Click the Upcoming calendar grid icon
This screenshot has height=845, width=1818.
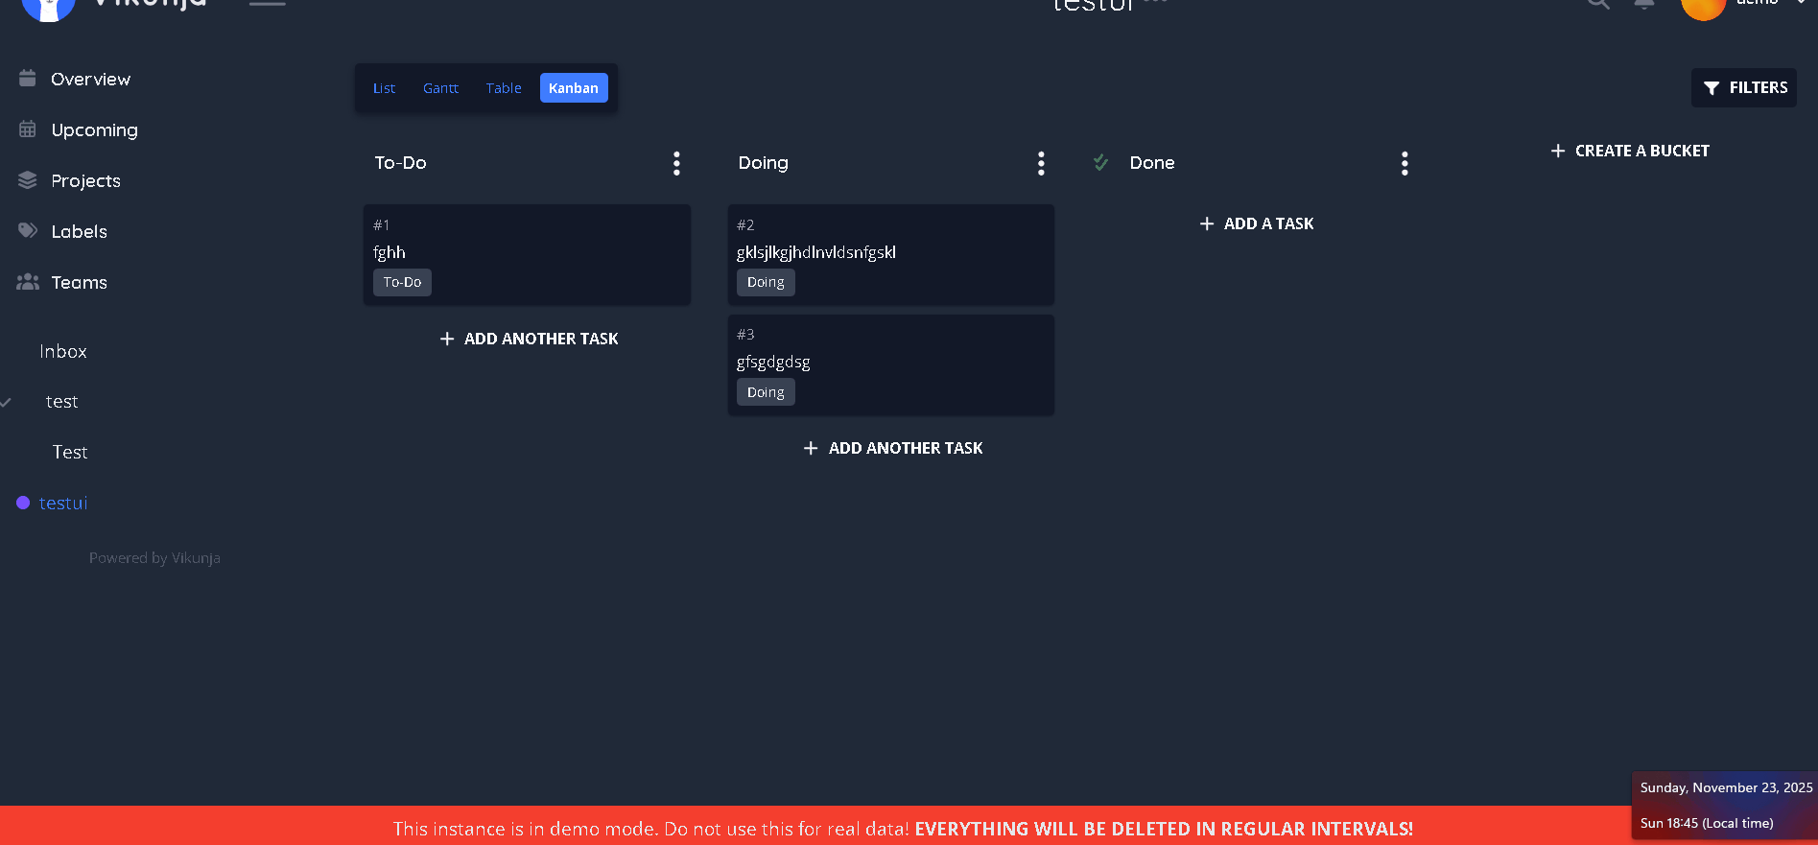pyautogui.click(x=28, y=129)
